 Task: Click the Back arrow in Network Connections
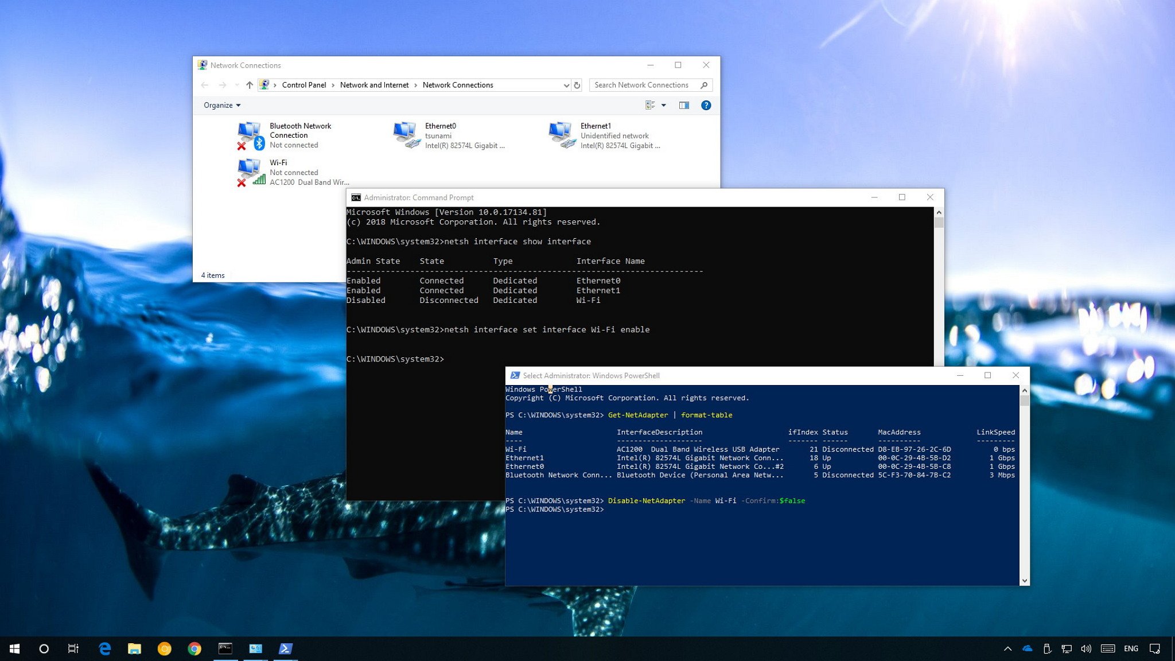pos(205,85)
